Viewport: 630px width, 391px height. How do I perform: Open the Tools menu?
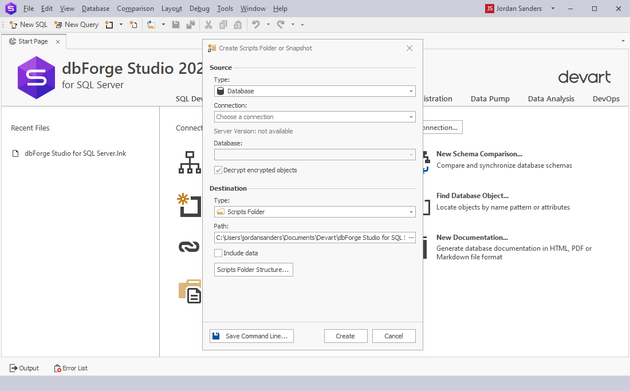click(225, 9)
